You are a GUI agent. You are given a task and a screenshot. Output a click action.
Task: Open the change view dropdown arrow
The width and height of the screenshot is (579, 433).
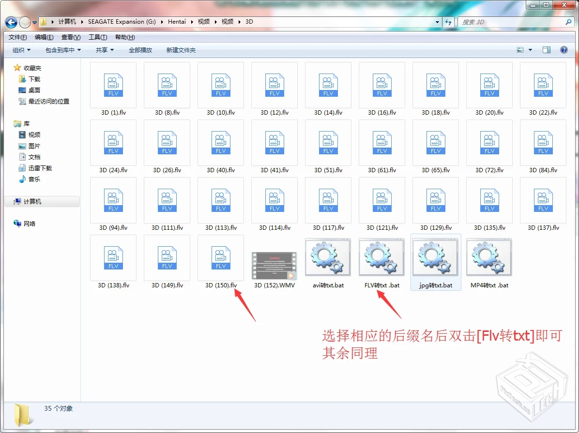pos(530,50)
